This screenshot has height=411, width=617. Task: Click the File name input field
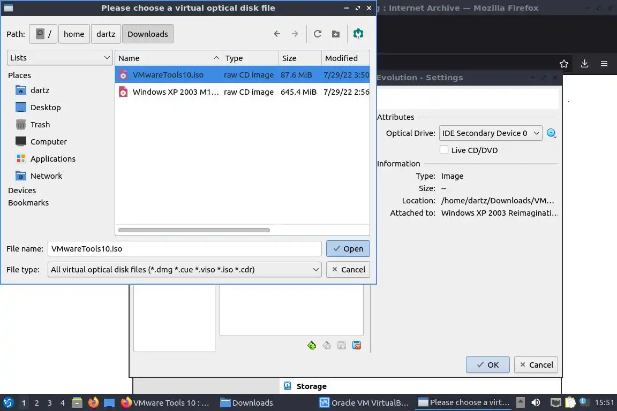tap(185, 248)
